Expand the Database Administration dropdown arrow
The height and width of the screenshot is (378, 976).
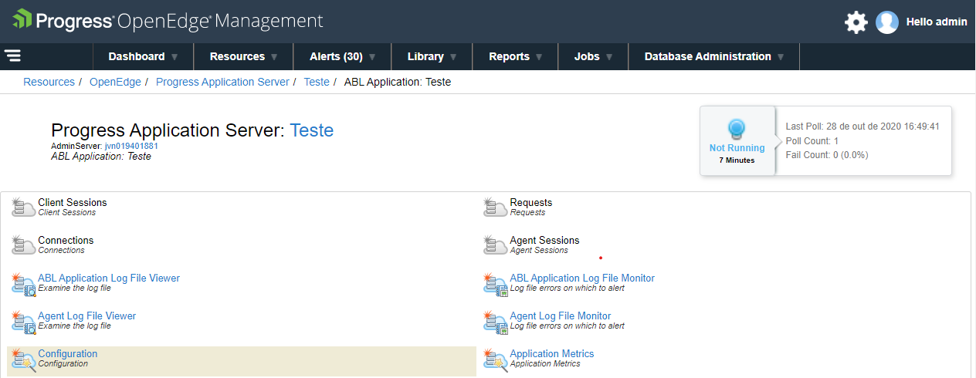coord(781,56)
